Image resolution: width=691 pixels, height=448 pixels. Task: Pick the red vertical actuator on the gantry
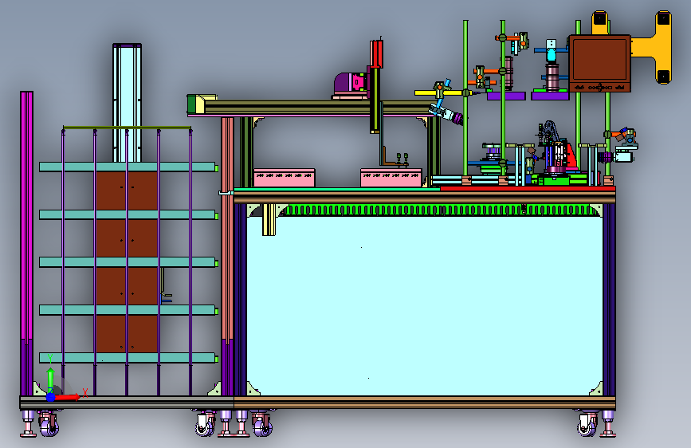coord(376,53)
